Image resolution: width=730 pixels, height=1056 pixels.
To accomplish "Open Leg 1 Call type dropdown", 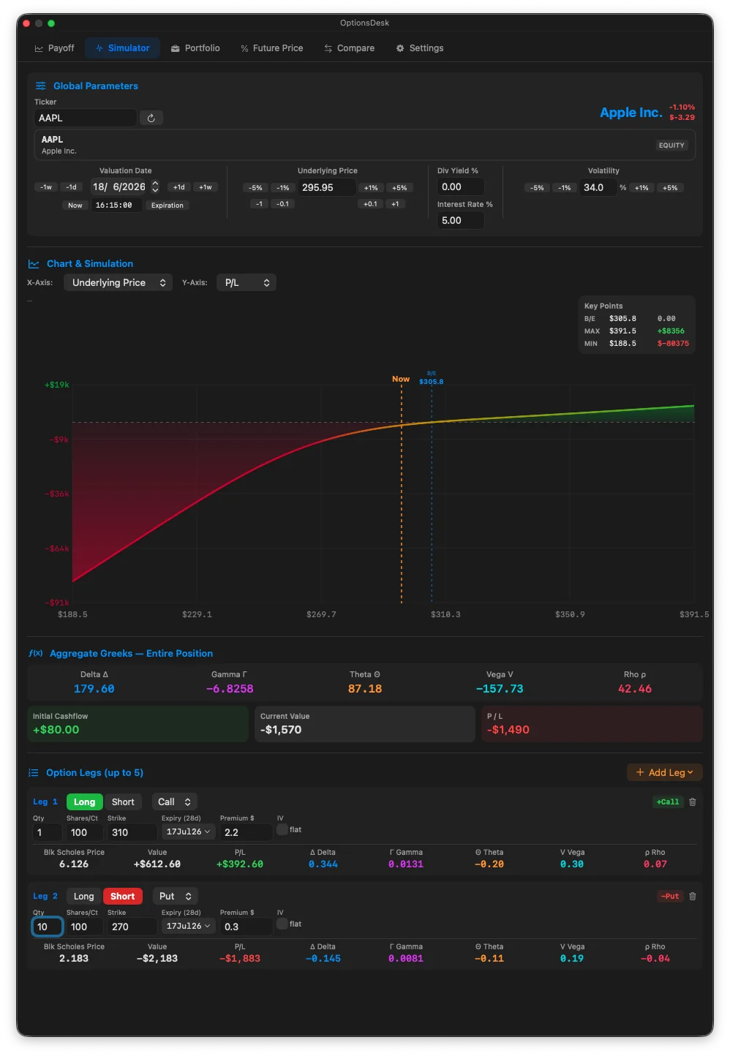I will (174, 802).
